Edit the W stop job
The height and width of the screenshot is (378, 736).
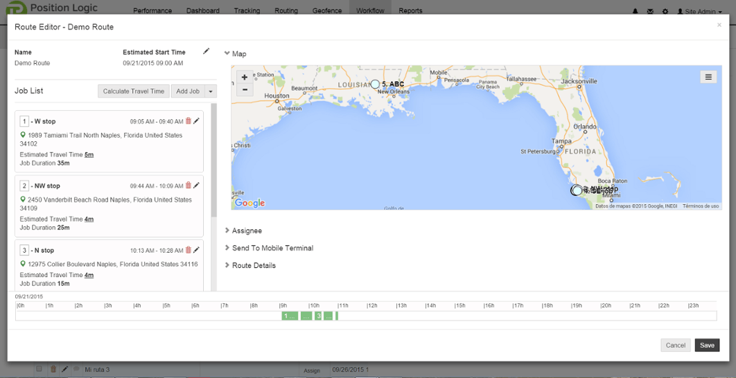[196, 121]
